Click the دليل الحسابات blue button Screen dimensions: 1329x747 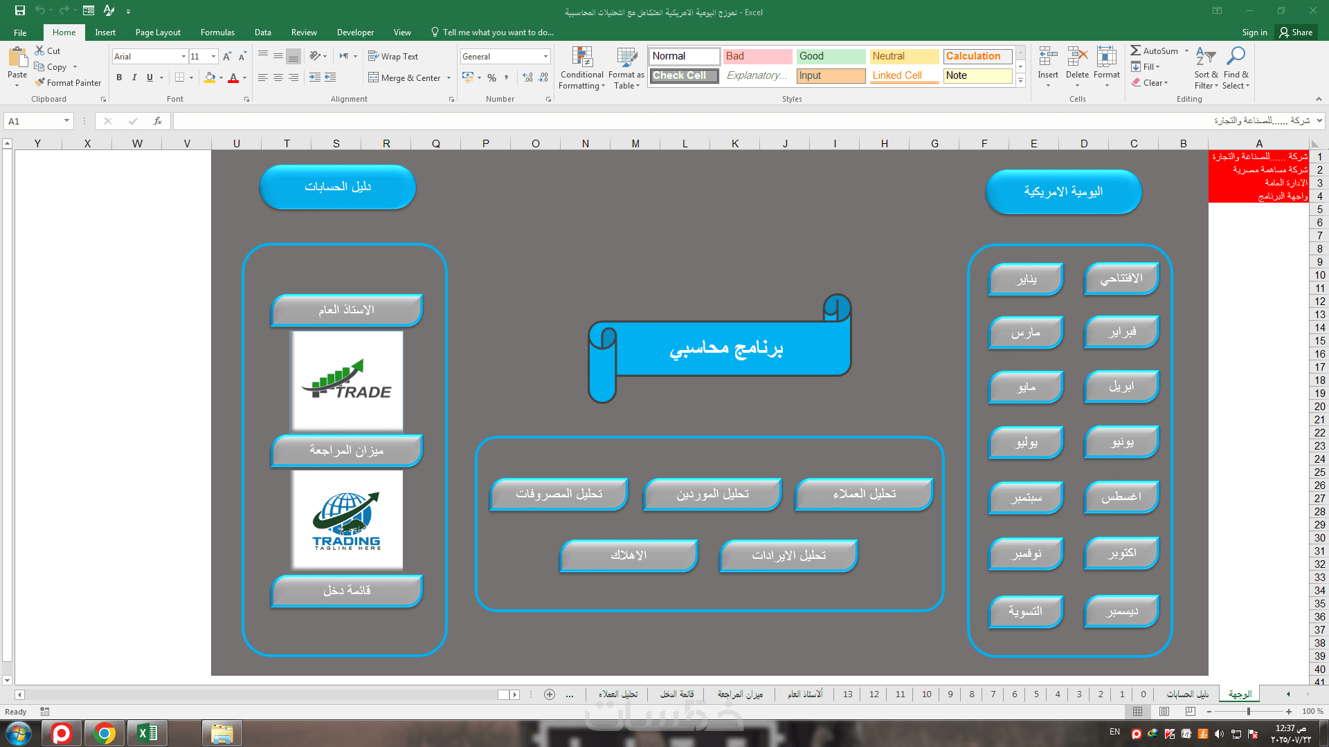click(338, 187)
